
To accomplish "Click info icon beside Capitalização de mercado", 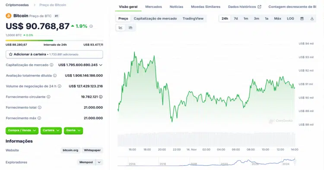I will (x=51, y=65).
